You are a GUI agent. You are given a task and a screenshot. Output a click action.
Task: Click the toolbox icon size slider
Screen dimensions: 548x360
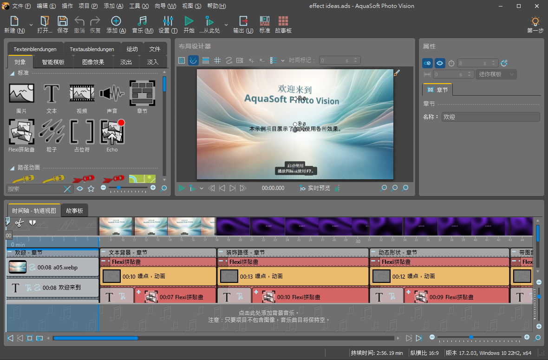click(119, 188)
